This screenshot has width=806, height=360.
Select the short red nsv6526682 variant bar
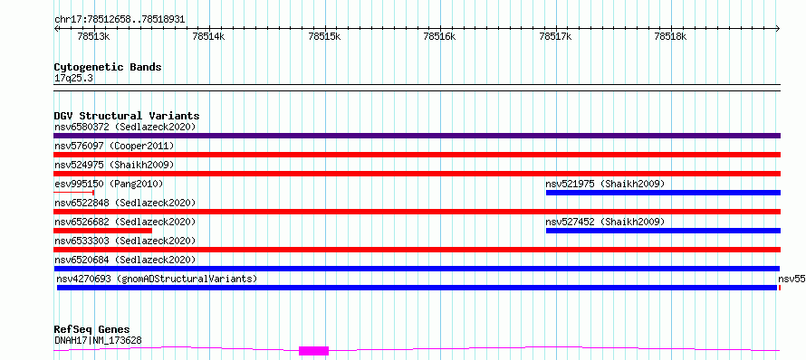[103, 231]
